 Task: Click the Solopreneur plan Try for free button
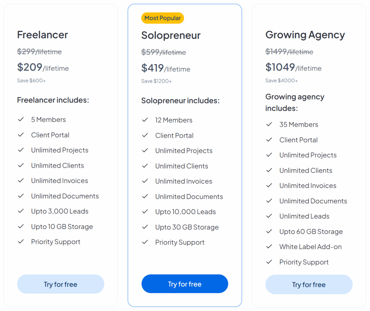[185, 284]
